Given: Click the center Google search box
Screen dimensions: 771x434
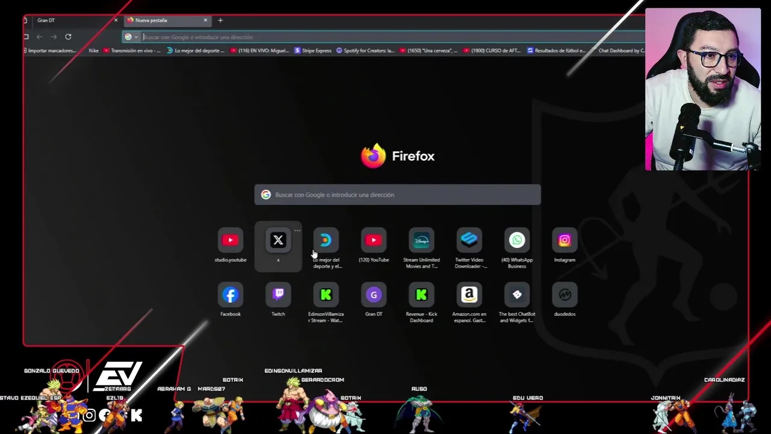Looking at the screenshot, I should click(398, 195).
